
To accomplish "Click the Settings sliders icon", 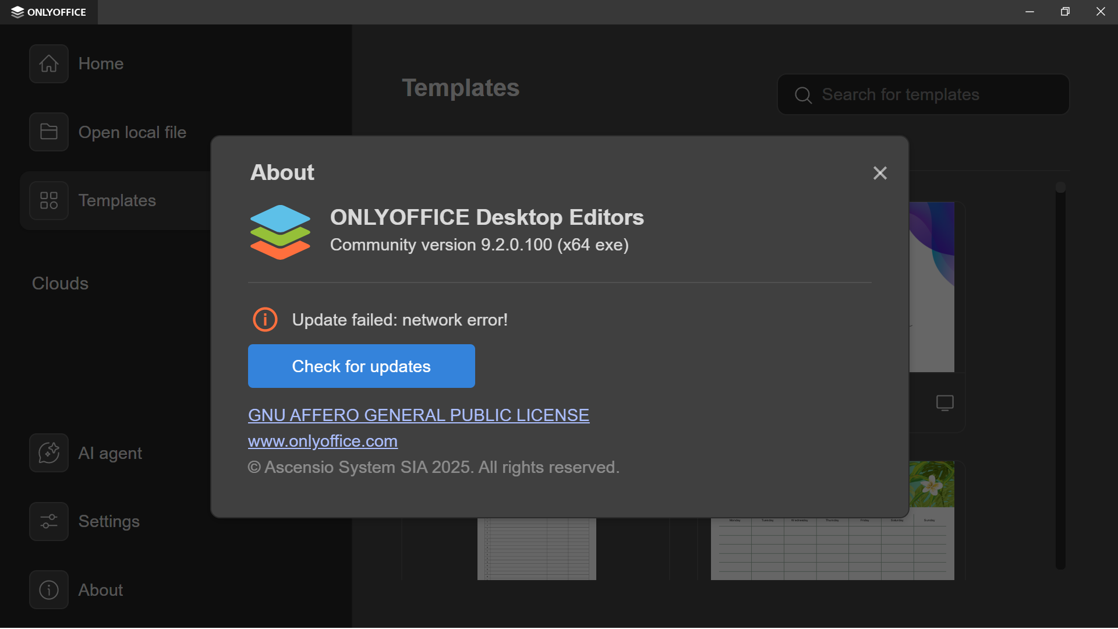I will (49, 521).
